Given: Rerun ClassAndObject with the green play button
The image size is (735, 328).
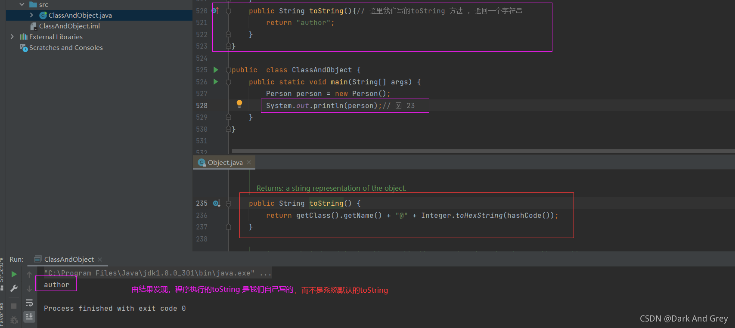Looking at the screenshot, I should (14, 274).
